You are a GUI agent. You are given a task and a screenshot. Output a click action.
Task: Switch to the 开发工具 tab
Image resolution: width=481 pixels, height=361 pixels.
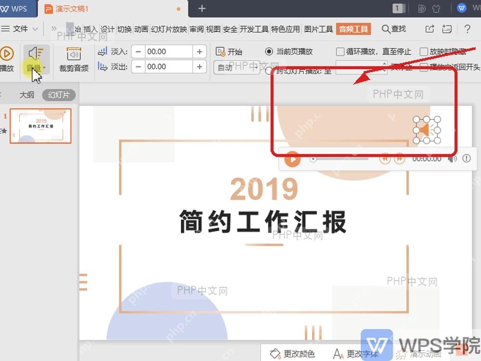[254, 29]
